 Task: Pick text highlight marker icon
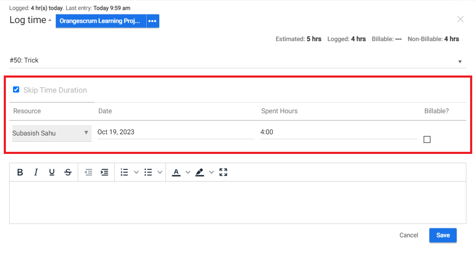pyautogui.click(x=200, y=172)
